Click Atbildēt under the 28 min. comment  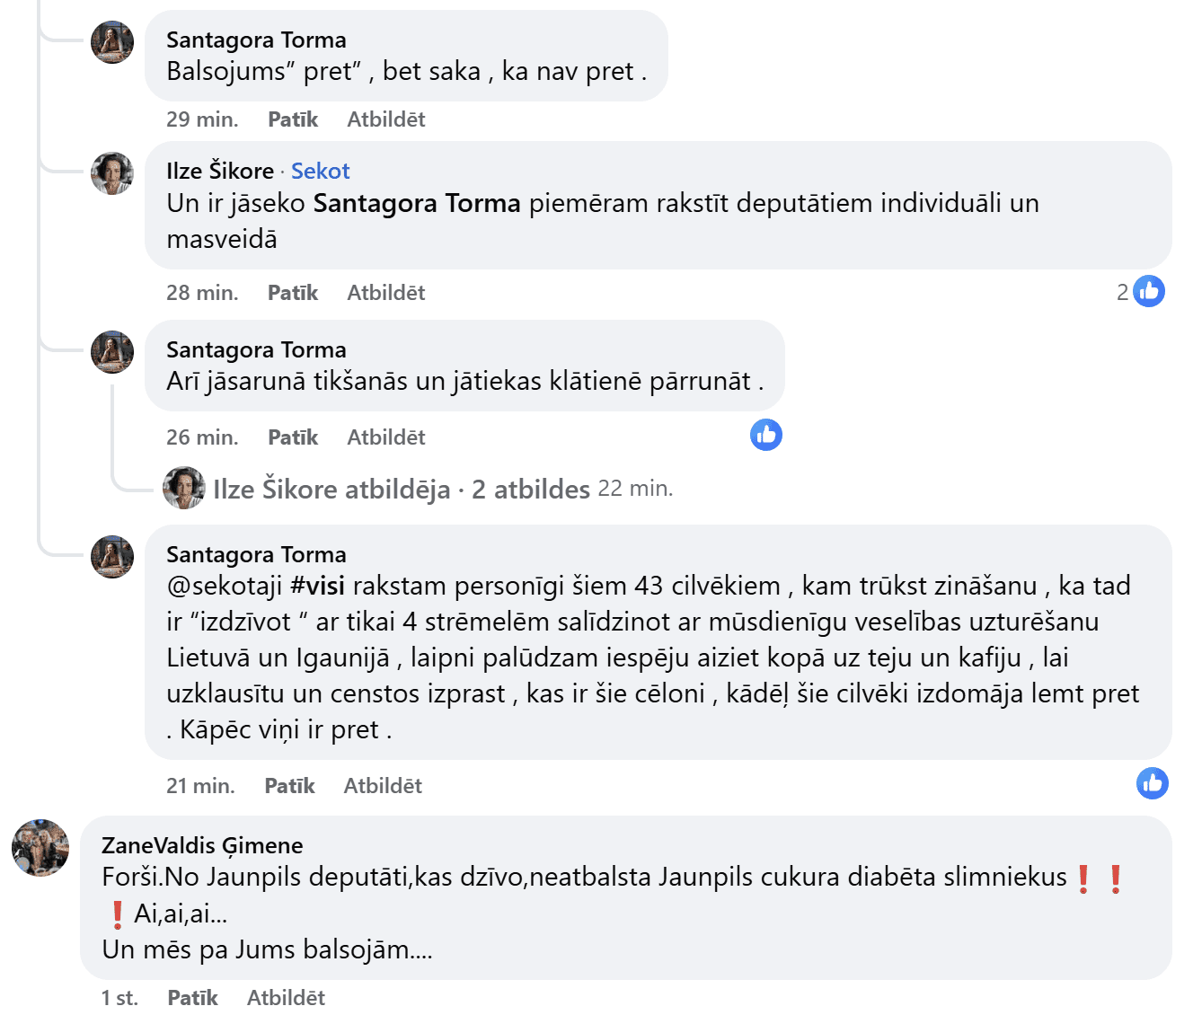(x=385, y=293)
